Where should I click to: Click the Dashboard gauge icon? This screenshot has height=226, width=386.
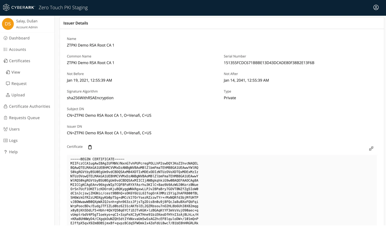pyautogui.click(x=5, y=38)
